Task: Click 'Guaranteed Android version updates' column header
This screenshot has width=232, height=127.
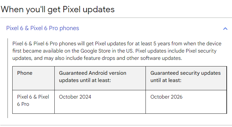Action: click(x=100, y=78)
